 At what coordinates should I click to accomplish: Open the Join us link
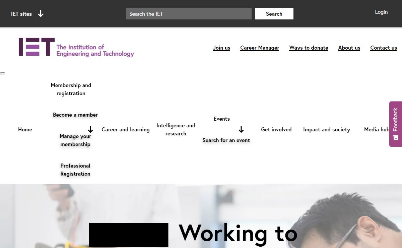click(x=221, y=48)
